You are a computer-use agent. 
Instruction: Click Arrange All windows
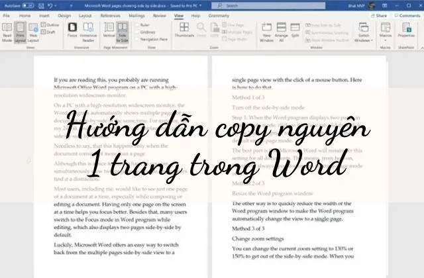pyautogui.click(x=281, y=32)
